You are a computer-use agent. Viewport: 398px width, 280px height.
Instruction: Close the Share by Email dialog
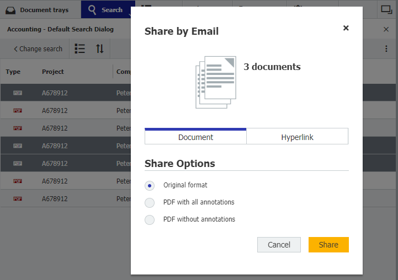346,28
